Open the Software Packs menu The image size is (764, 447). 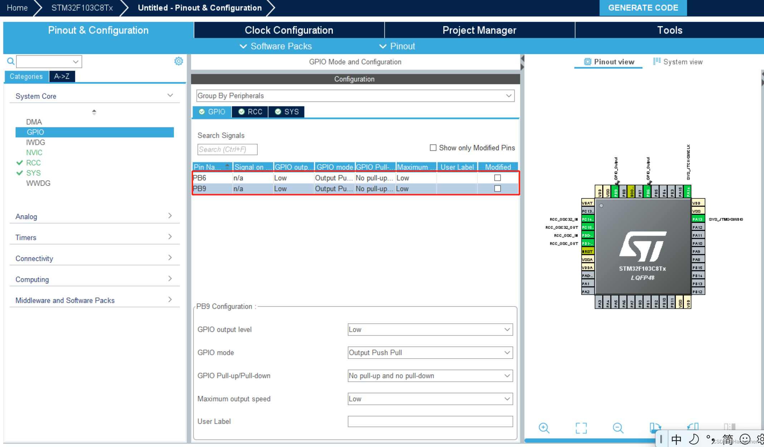click(x=276, y=46)
